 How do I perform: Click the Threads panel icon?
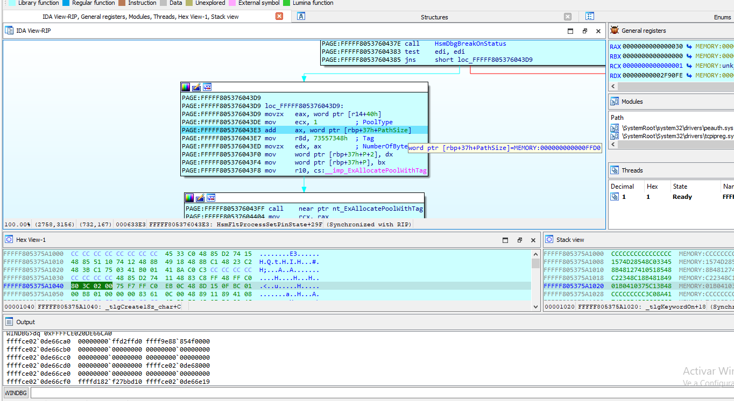[615, 170]
